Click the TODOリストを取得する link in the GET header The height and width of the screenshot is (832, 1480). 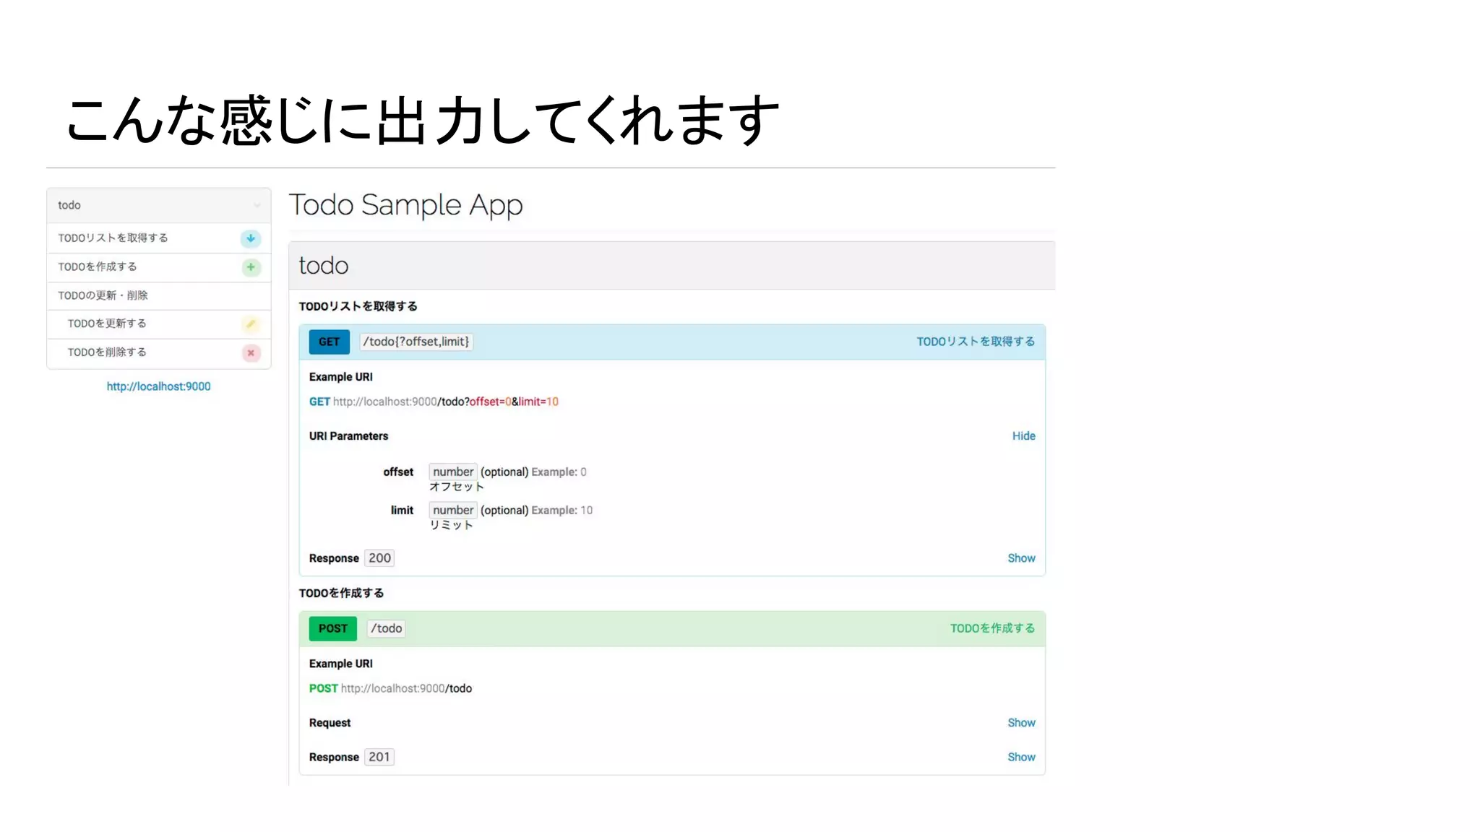click(x=976, y=342)
